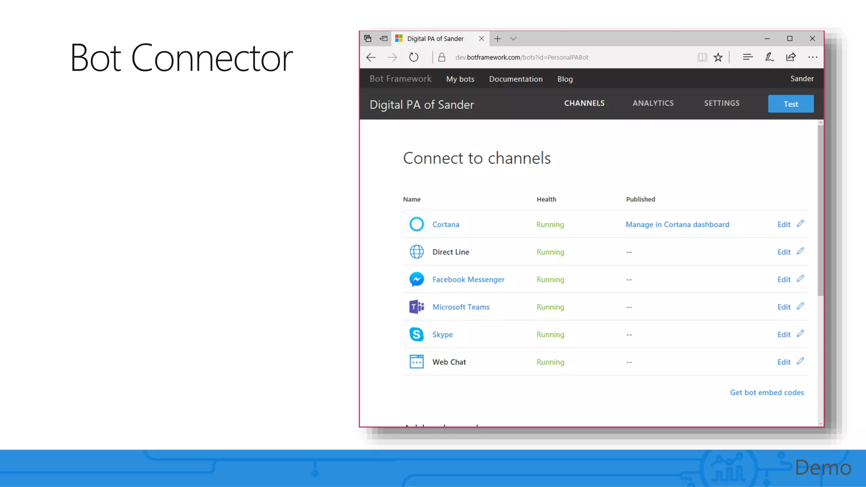Click the page vertical scrollbar thumb
Viewport: 866px width, 487px height.
(x=820, y=210)
